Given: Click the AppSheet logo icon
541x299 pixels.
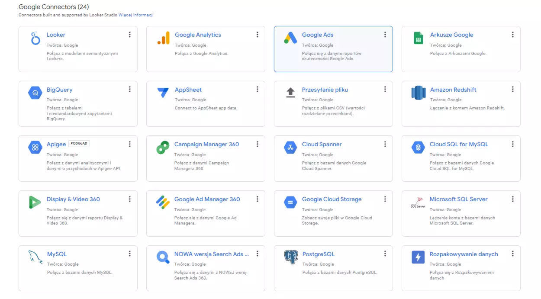Looking at the screenshot, I should pyautogui.click(x=163, y=93).
